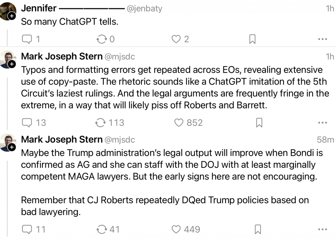Bookmark the Bondi AG confirmation post

pos(258,229)
